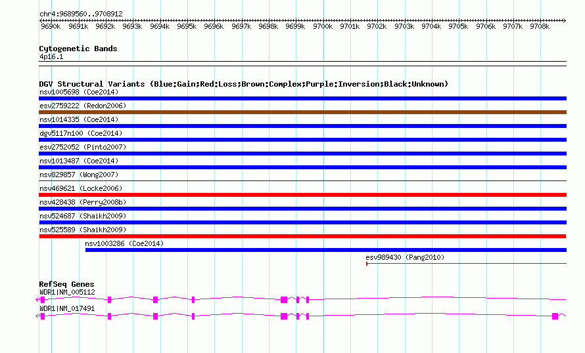Click the 9690k ruler tick label

click(x=51, y=26)
